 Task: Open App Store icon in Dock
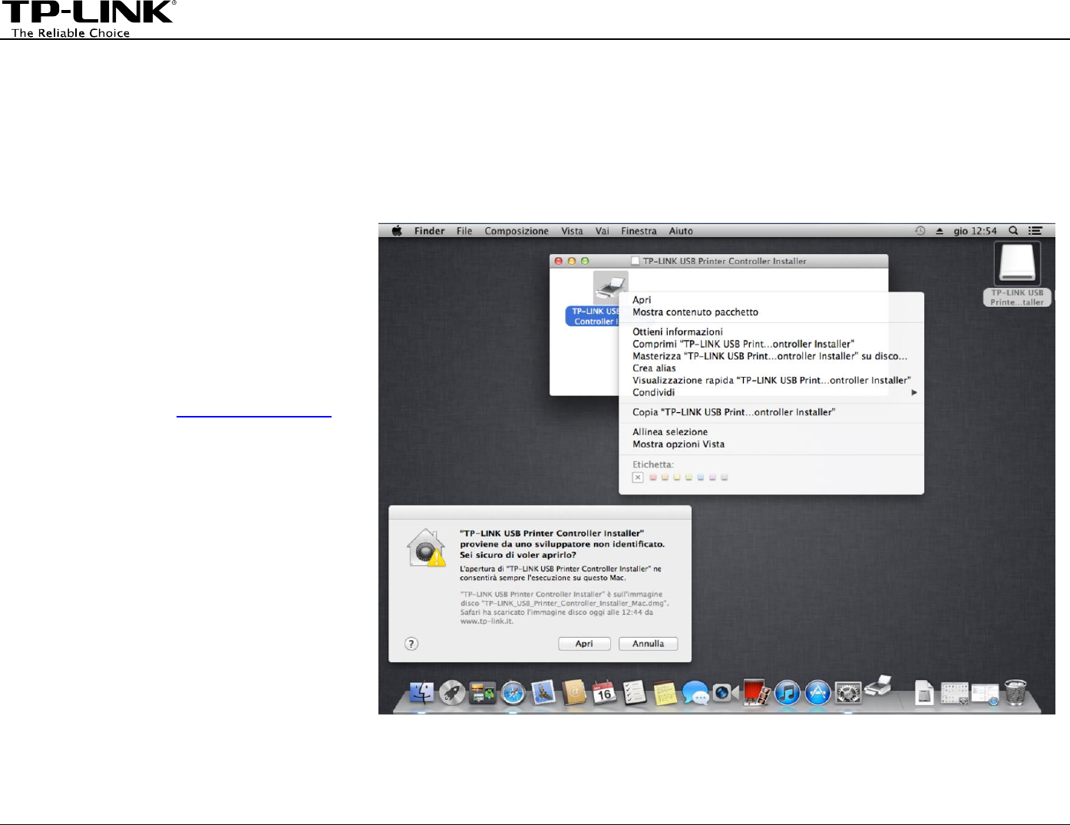(x=817, y=693)
